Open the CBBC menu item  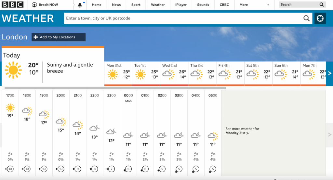(x=224, y=5)
